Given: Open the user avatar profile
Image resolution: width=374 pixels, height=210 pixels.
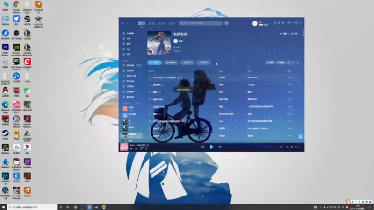Looking at the screenshot, I should coord(255,23).
